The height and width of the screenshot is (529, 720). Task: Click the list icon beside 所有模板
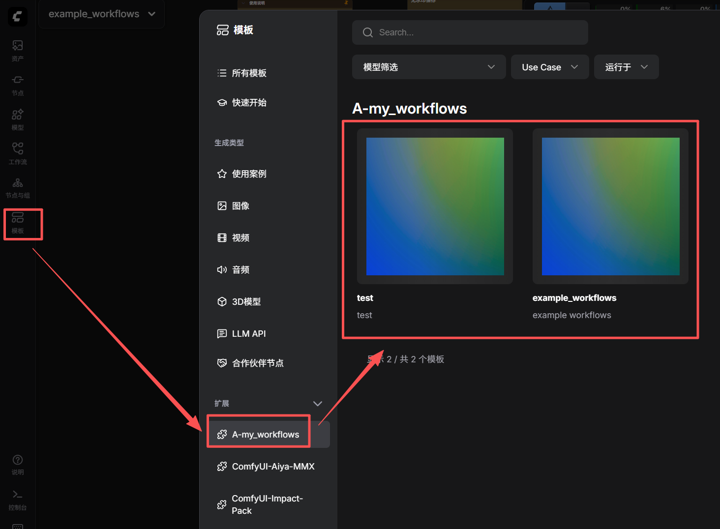point(222,73)
